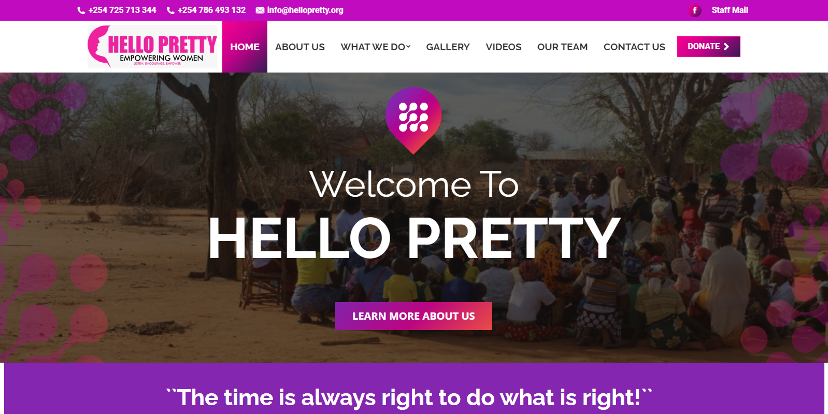Go to the About Us page
The image size is (828, 414).
[x=300, y=47]
